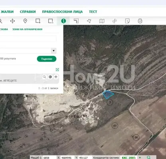Screen dimensions: 166x159
Task: Open the folded map layers tool
Action: 102,21
